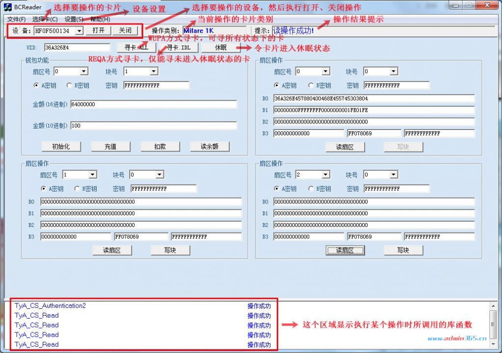Expand 块号 dropdown in sector 1 panel
The width and height of the screenshot is (502, 353).
click(x=159, y=174)
